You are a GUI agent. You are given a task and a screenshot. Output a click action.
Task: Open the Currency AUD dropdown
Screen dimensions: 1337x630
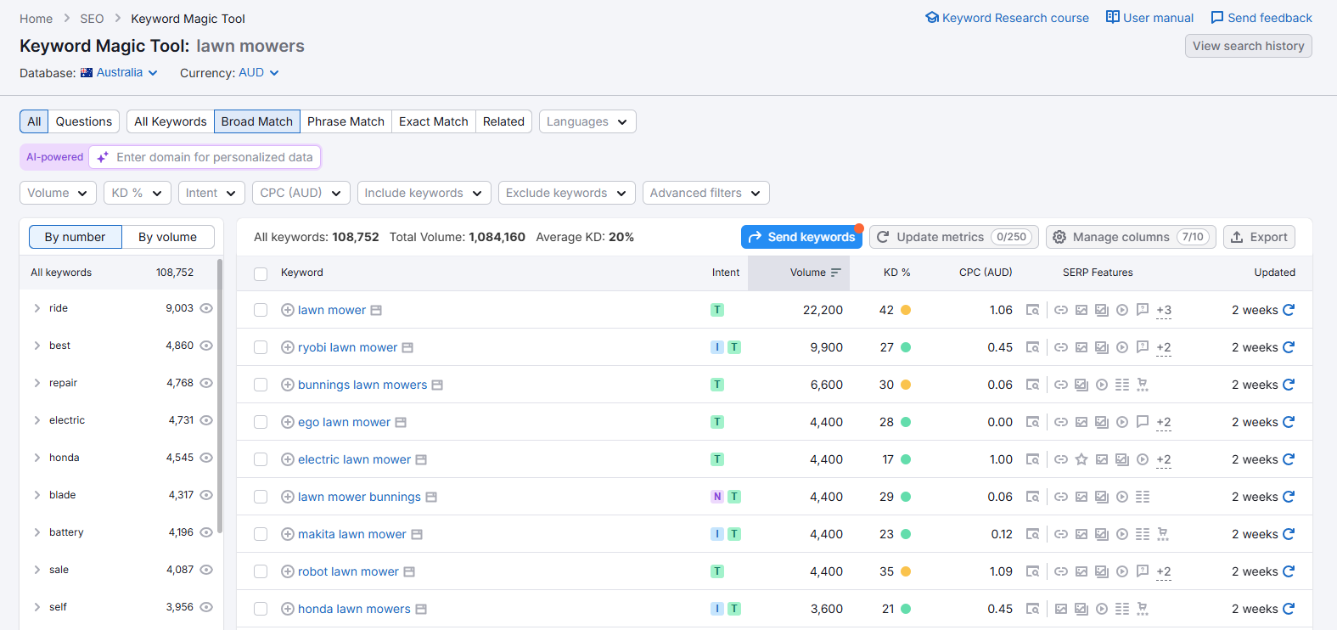pyautogui.click(x=259, y=72)
